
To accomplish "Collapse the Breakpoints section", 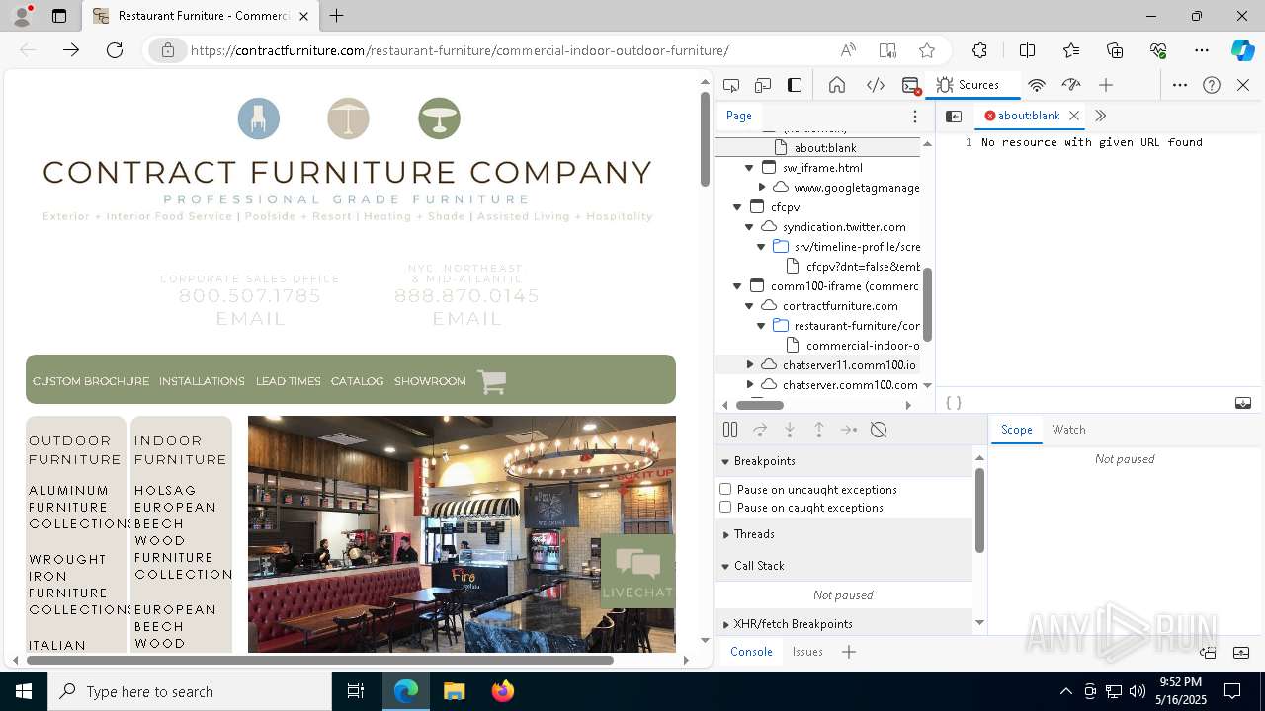I will pyautogui.click(x=725, y=461).
